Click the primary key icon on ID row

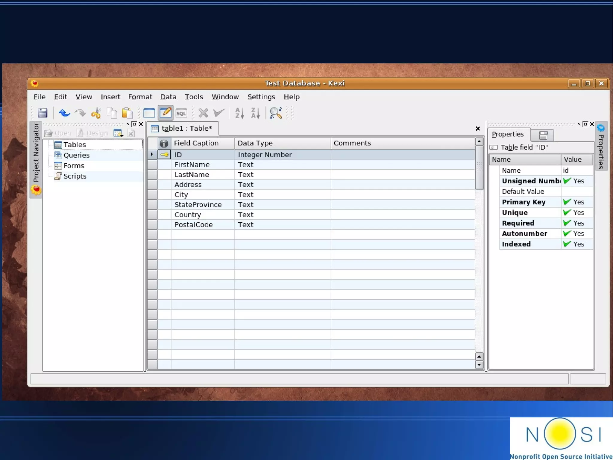click(x=164, y=155)
